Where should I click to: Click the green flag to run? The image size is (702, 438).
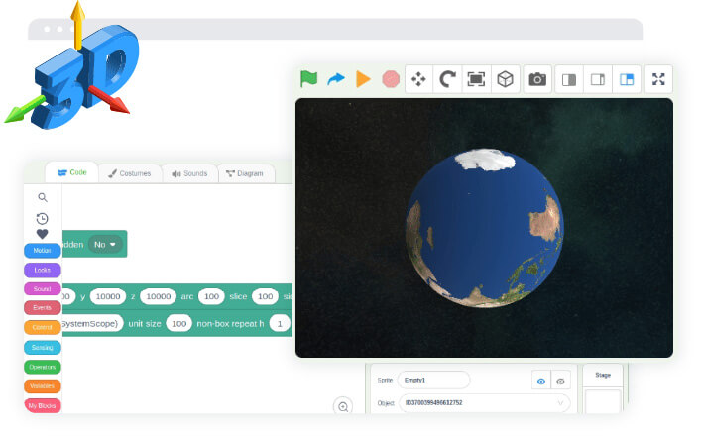pyautogui.click(x=308, y=79)
